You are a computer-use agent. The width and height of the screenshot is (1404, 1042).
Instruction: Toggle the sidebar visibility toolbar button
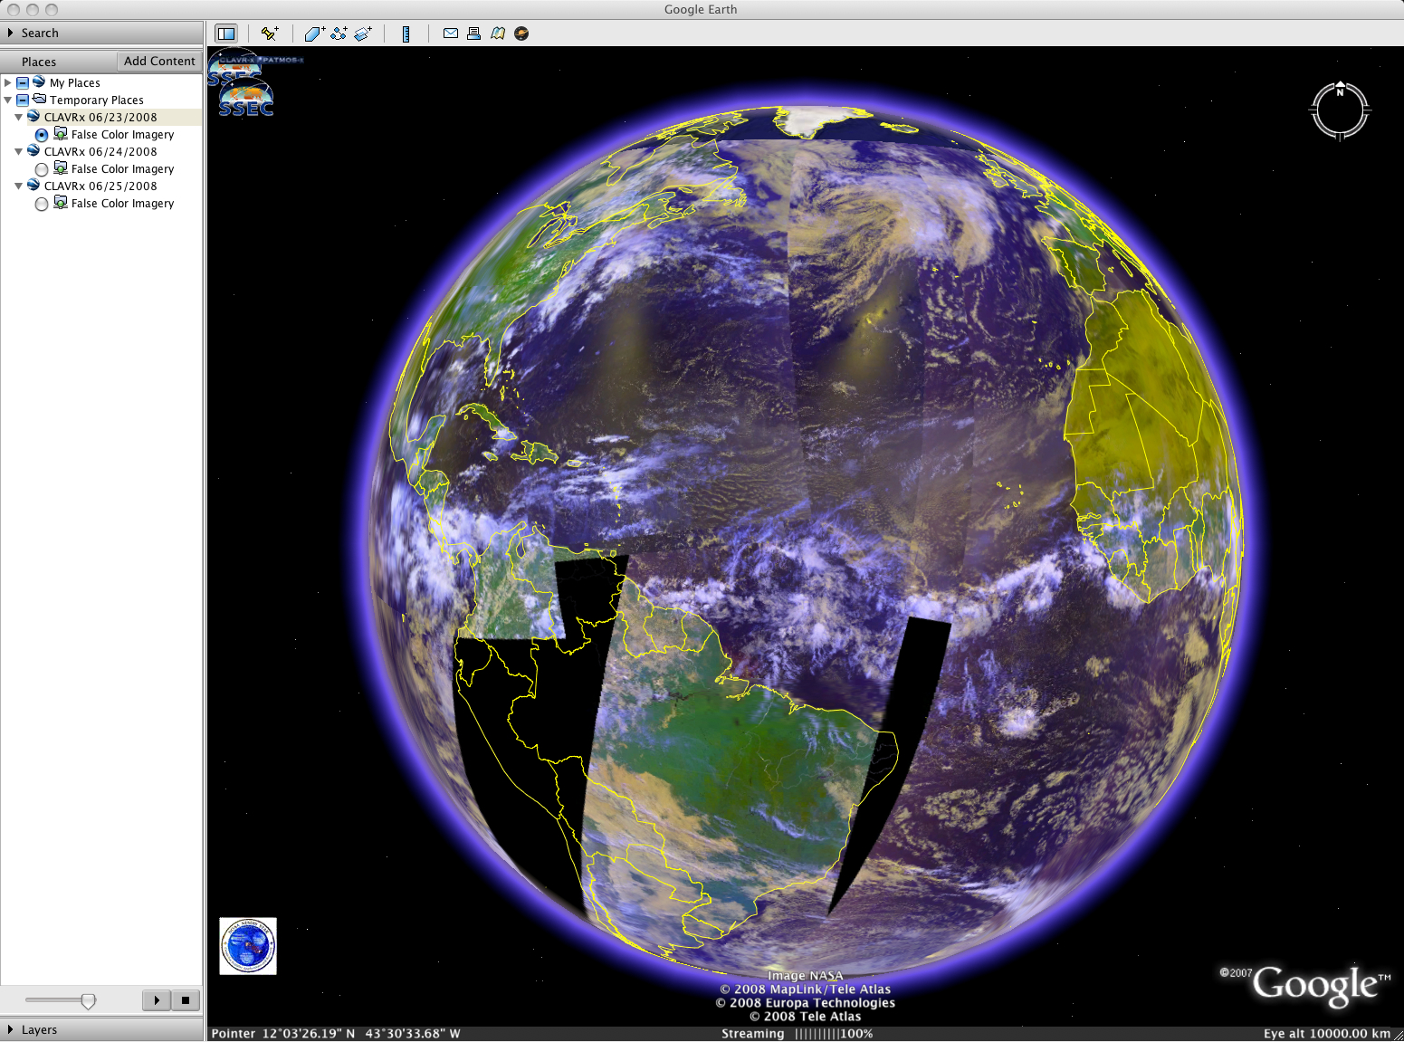tap(225, 33)
